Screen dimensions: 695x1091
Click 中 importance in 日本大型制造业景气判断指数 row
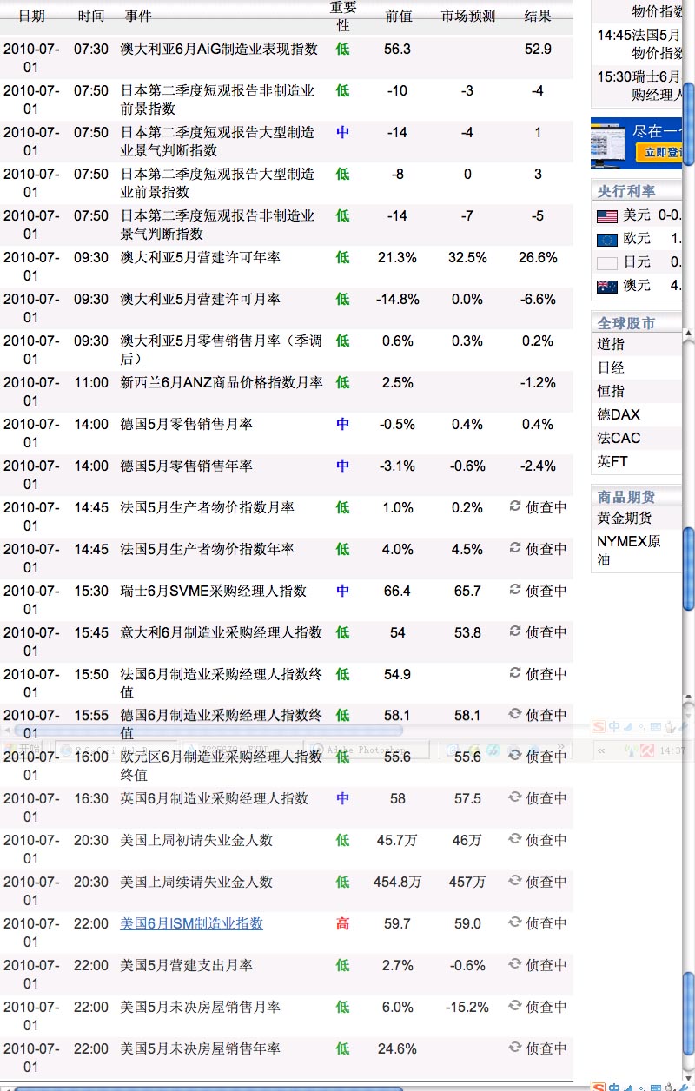343,133
